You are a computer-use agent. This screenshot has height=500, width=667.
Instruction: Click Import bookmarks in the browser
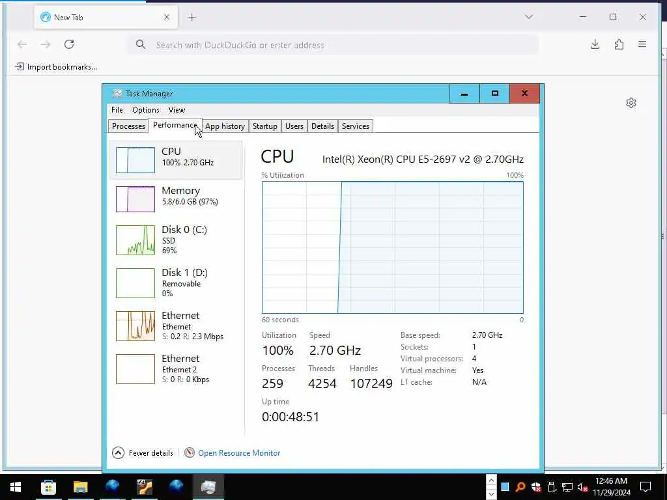point(56,67)
